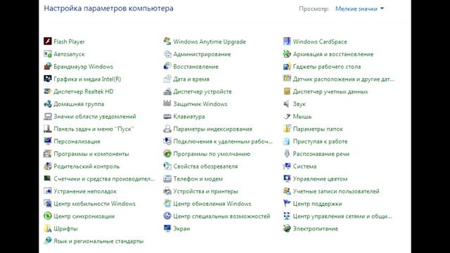The width and height of the screenshot is (450, 253).
Task: Open Язык и региональные стандарты link
Action: pyautogui.click(x=98, y=241)
